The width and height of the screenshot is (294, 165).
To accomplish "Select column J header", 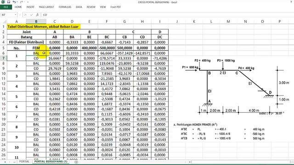I will pos(177,22).
